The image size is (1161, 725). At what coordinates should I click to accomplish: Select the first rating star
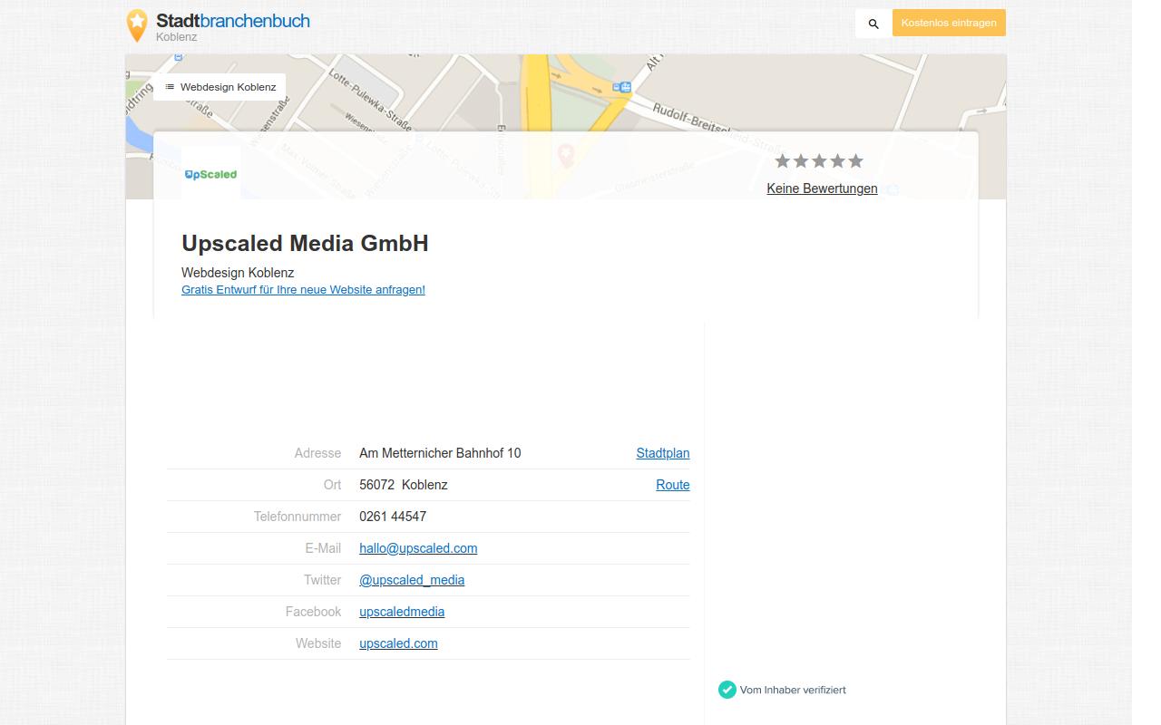[x=782, y=160]
